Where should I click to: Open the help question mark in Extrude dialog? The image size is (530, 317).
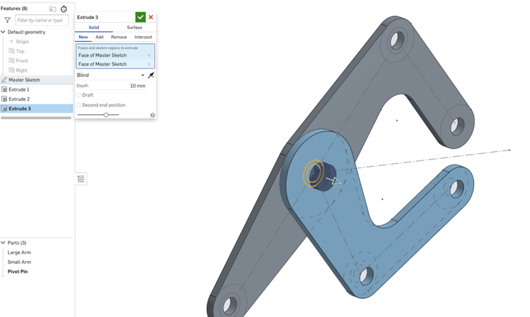(152, 115)
